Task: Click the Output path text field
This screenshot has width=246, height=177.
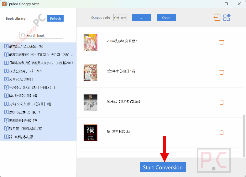Action: 120,18
